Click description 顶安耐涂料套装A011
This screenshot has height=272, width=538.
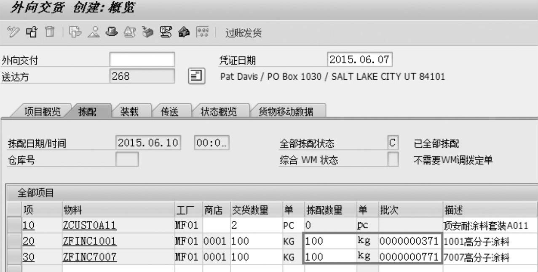point(486,226)
